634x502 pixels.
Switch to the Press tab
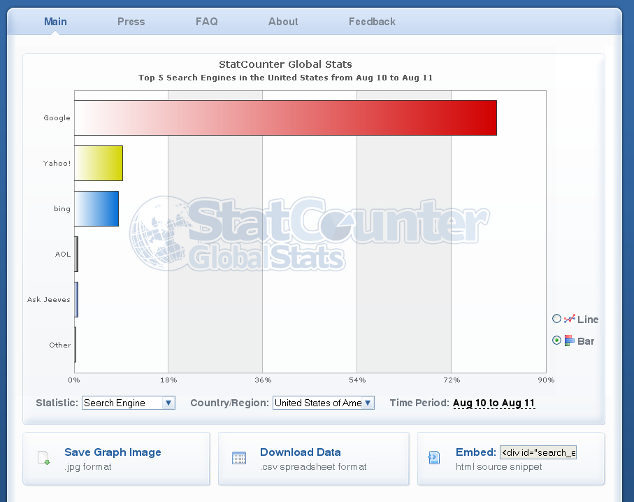pyautogui.click(x=131, y=22)
